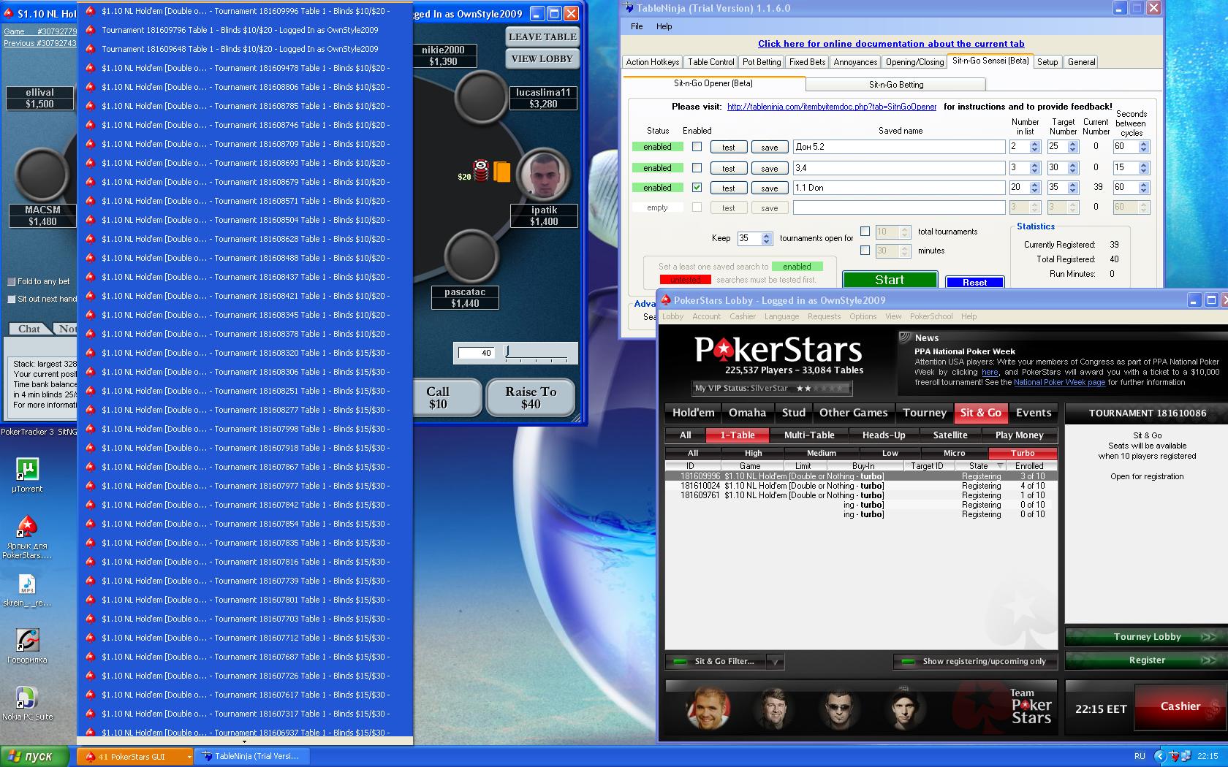Select the Heads-Up filter tab
Screen dimensions: 1228x767
[x=884, y=435]
